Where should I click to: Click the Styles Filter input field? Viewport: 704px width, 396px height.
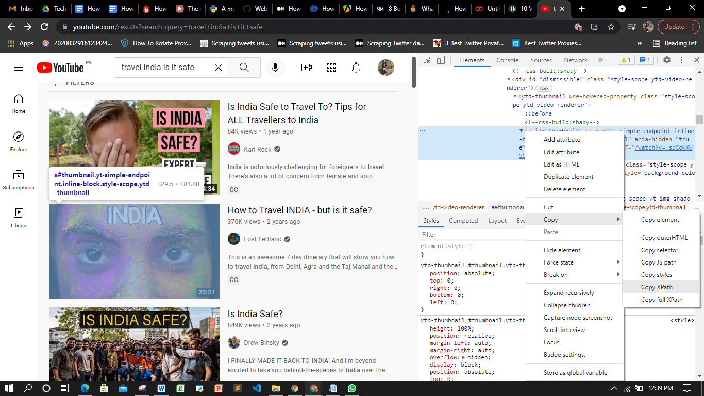[x=472, y=235]
